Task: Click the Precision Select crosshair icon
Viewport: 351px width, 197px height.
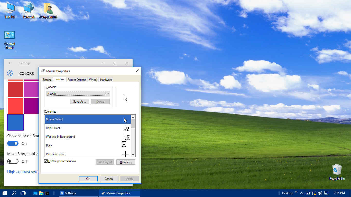Action: 125,154
